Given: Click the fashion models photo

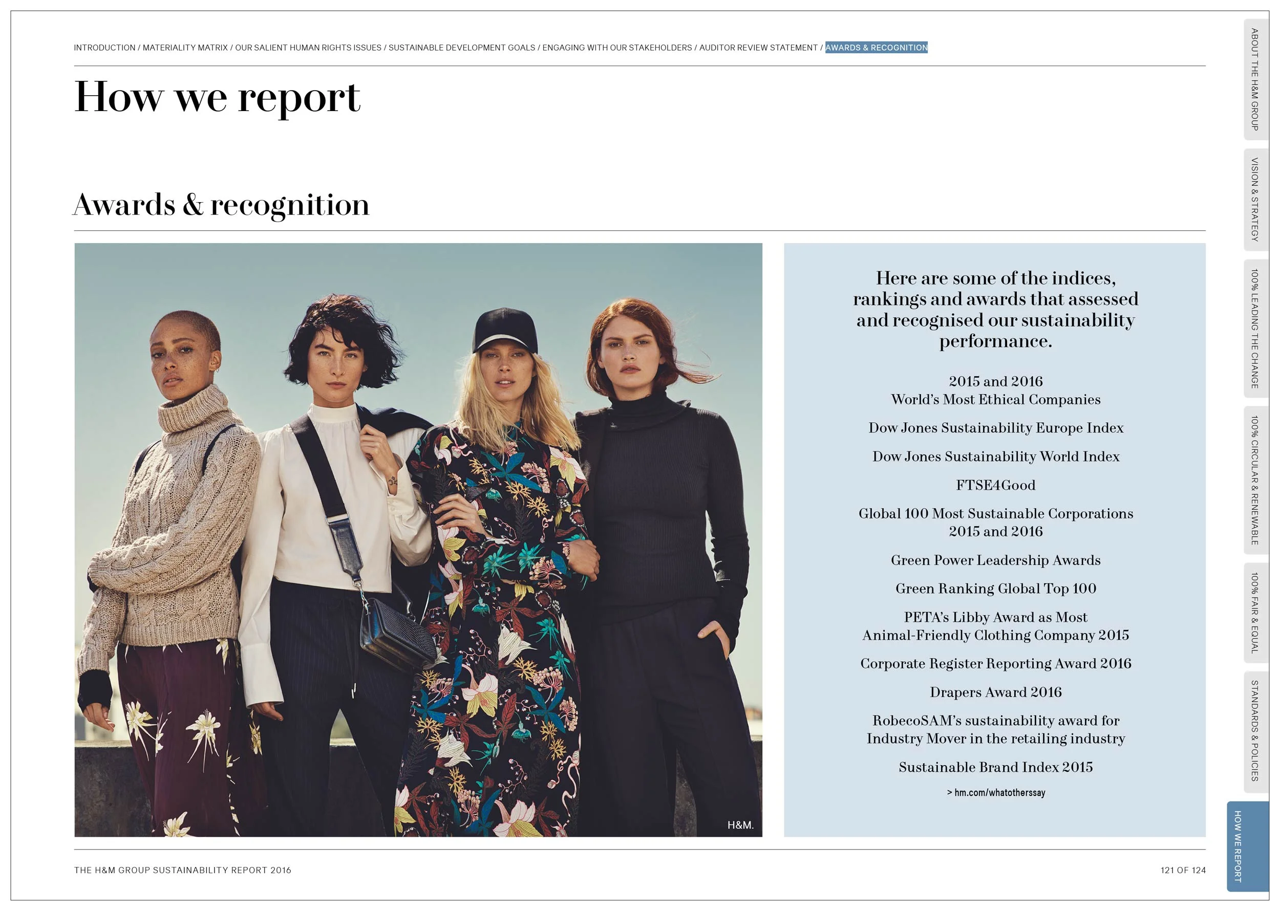Looking at the screenshot, I should click(x=418, y=539).
